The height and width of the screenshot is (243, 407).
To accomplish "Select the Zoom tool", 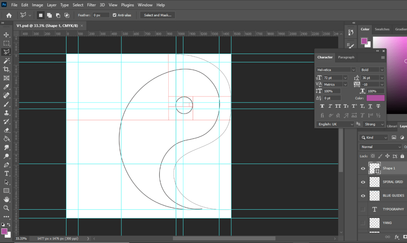I will [6, 208].
